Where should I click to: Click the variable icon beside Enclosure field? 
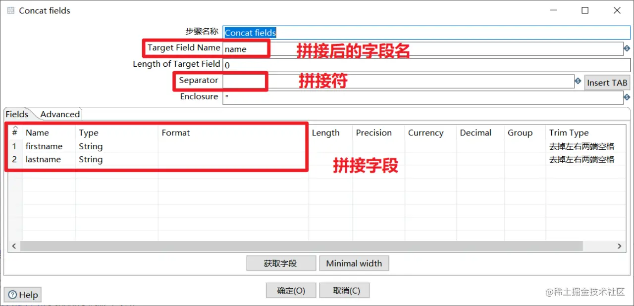coord(627,97)
